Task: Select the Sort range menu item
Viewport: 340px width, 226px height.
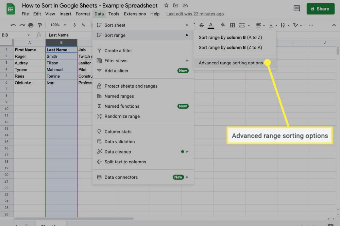Action: pyautogui.click(x=143, y=35)
